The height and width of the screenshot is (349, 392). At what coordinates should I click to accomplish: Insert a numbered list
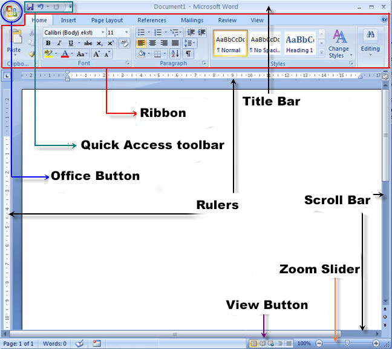coord(158,32)
